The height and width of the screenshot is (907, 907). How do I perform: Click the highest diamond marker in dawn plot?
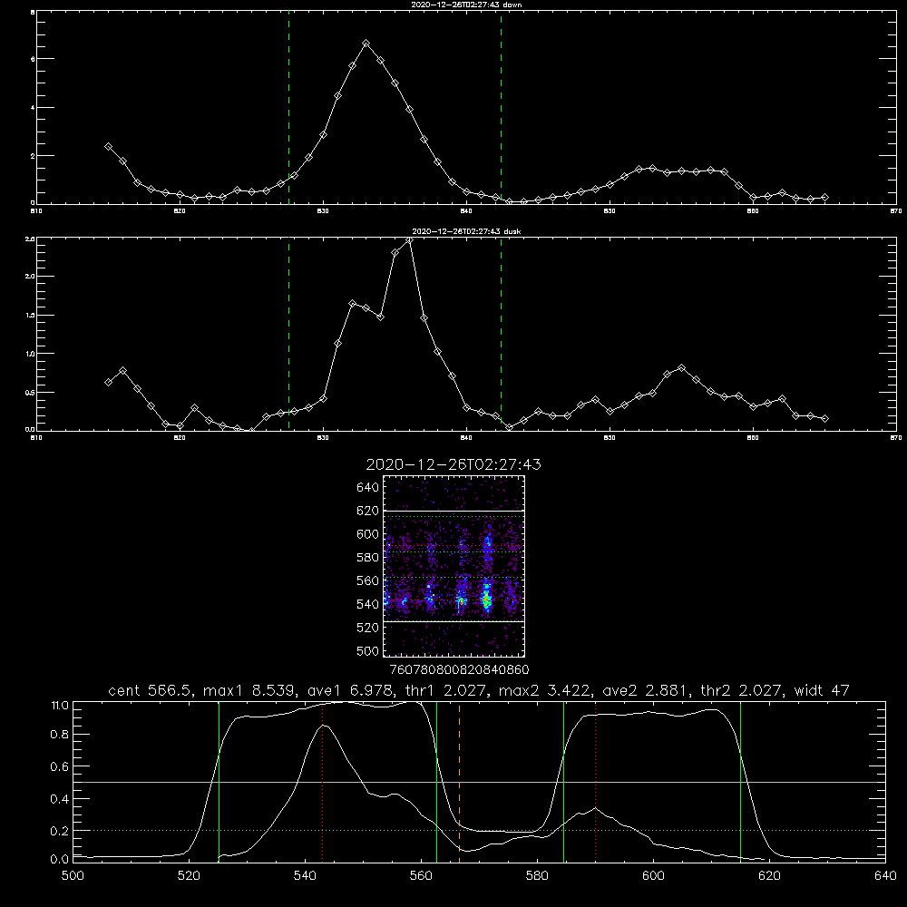[366, 44]
